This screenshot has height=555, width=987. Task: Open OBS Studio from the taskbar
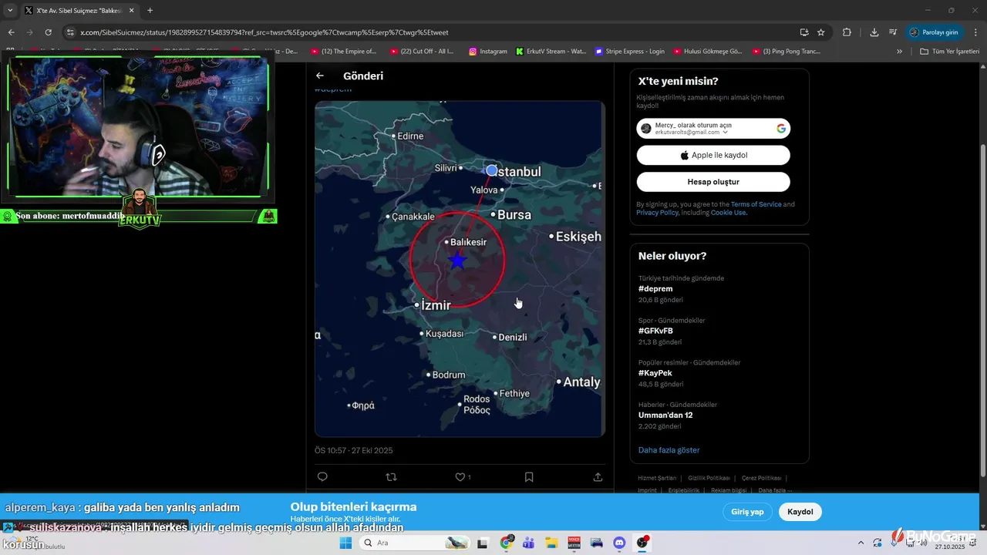coord(642,543)
